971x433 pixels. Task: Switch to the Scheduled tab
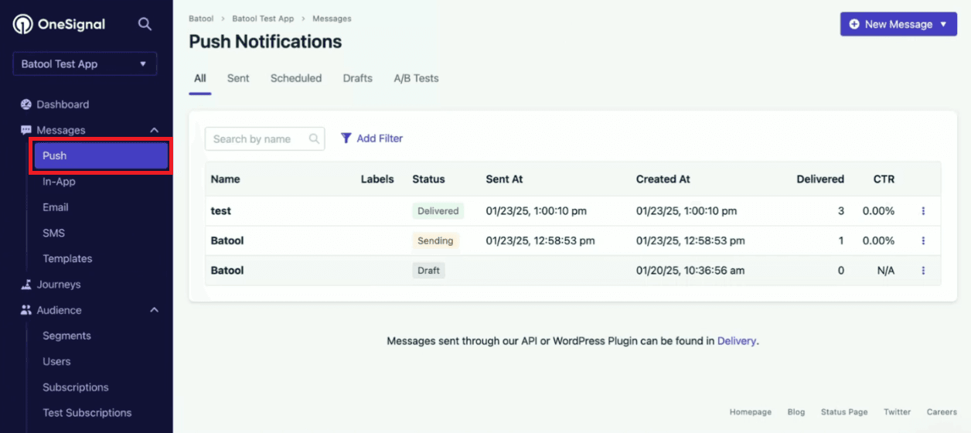click(x=295, y=78)
